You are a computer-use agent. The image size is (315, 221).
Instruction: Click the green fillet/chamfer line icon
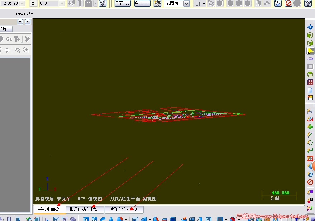310,151
